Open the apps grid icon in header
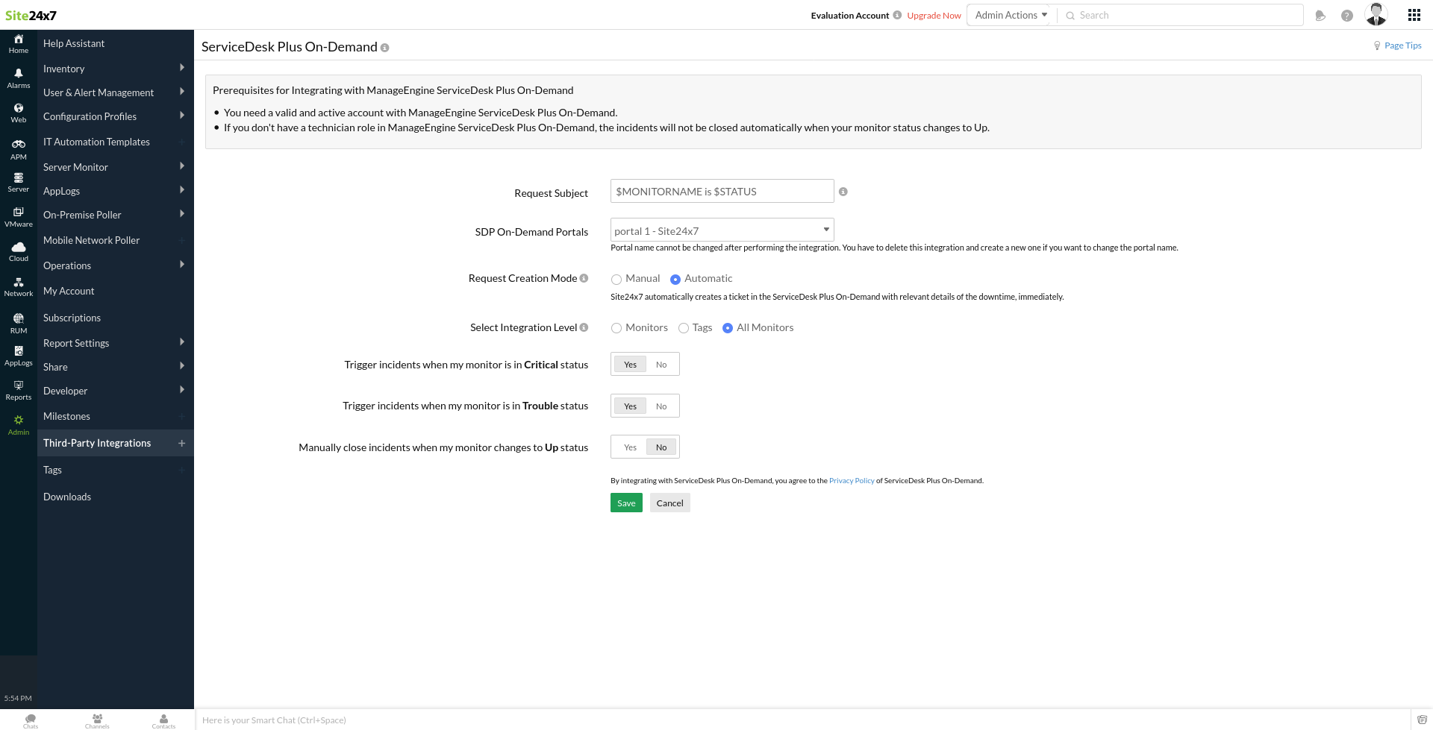This screenshot has width=1433, height=730. coord(1414,15)
